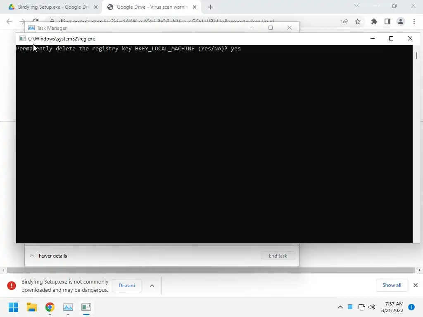423x317 pixels.
Task: Bookmark this page with the star icon
Action: click(358, 21)
